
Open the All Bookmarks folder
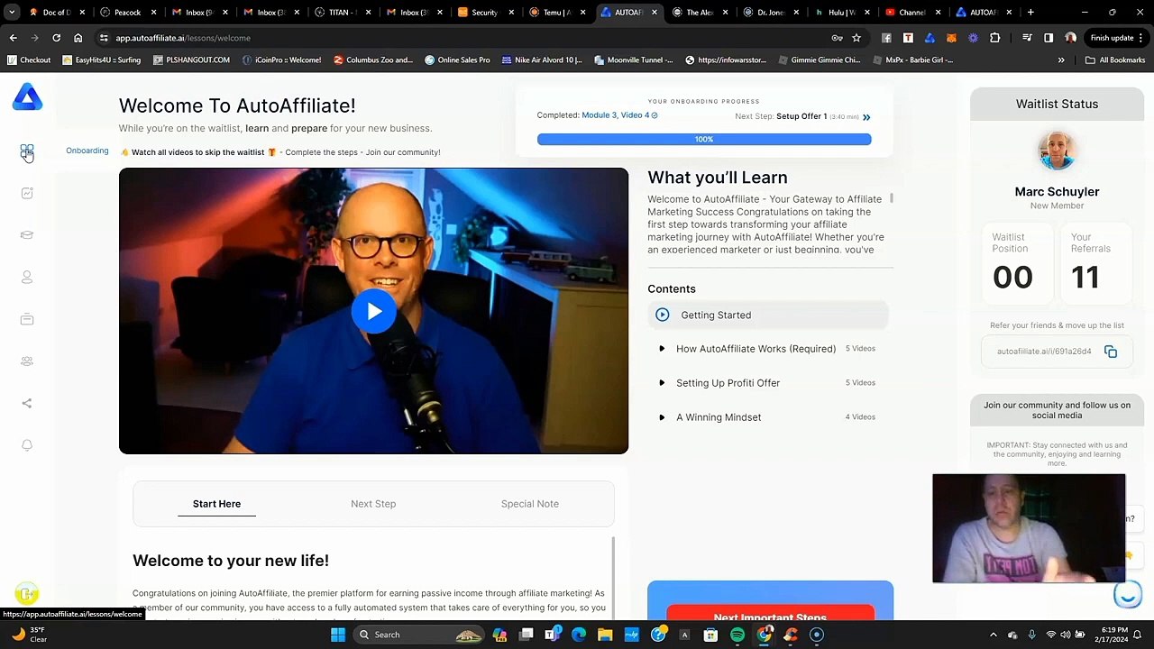[x=1115, y=60]
